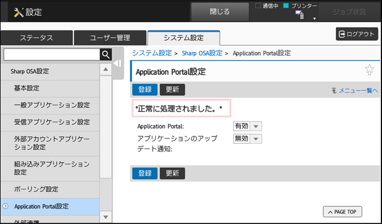Click the Application Portal設定 page heading
Viewport: 382px width, 224px height.
click(x=171, y=72)
